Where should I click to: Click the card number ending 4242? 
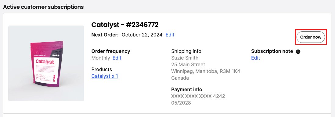[x=198, y=96]
